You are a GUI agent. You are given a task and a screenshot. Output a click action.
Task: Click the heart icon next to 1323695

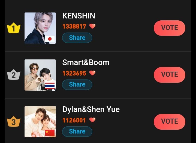point(92,73)
